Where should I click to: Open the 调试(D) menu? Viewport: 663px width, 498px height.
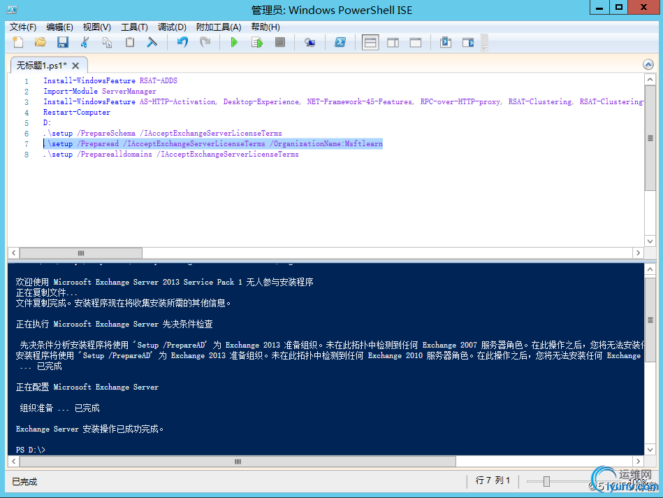point(172,27)
